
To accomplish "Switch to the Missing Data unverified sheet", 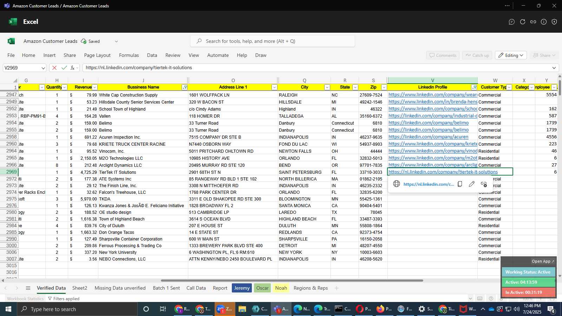I will point(120,288).
